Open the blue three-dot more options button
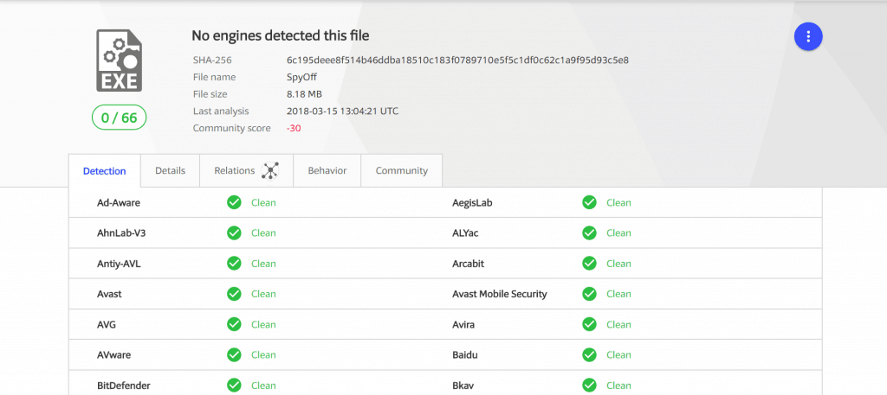Image resolution: width=887 pixels, height=395 pixels. coord(808,36)
